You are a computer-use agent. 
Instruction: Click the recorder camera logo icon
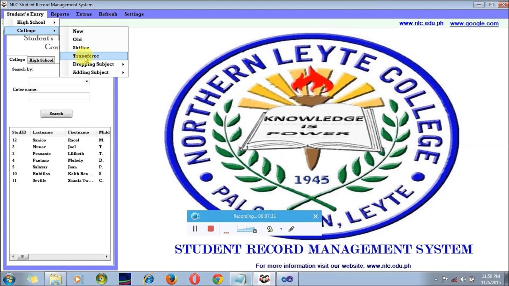pyautogui.click(x=195, y=216)
